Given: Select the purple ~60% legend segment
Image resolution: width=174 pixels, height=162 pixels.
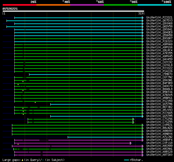Looking at the screenshot, I should coord(87,5).
